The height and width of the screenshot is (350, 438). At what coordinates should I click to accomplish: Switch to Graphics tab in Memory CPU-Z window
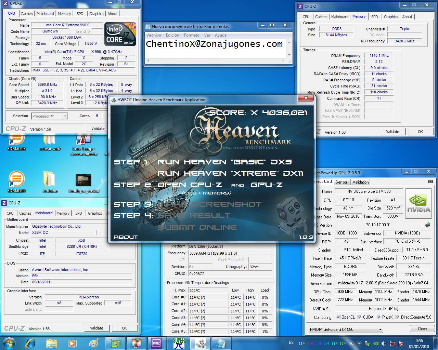pos(391,17)
